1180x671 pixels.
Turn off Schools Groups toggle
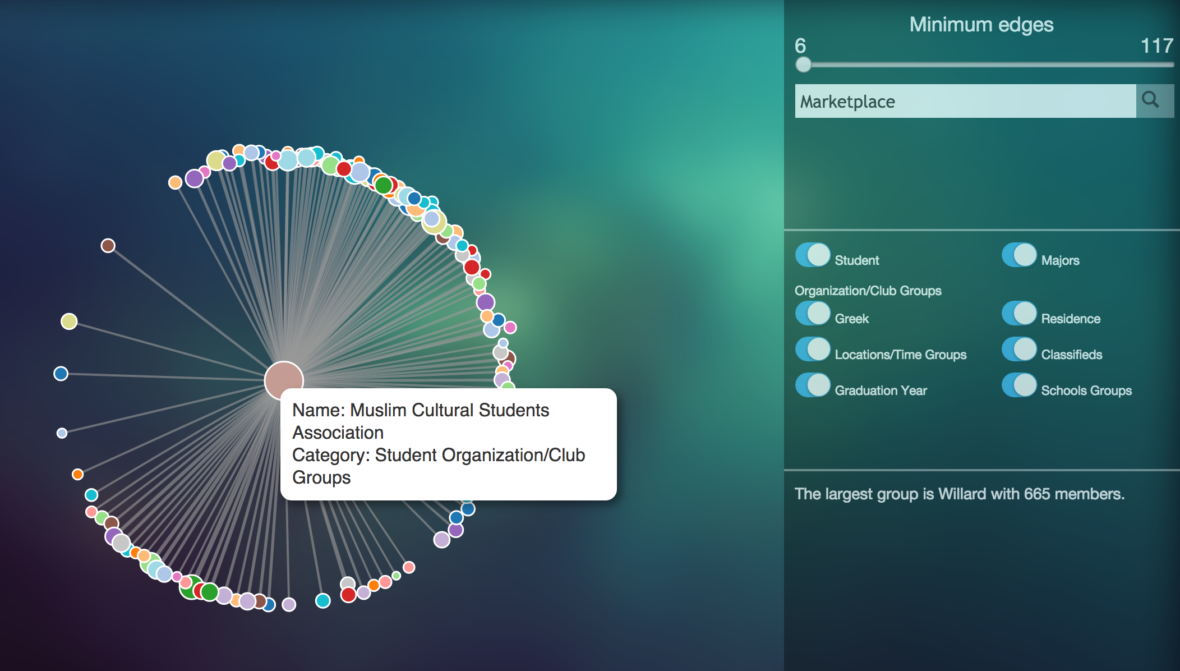(1019, 385)
